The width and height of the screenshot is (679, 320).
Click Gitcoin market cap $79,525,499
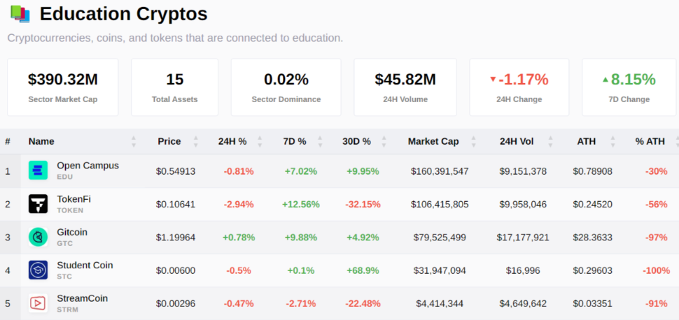click(x=440, y=238)
